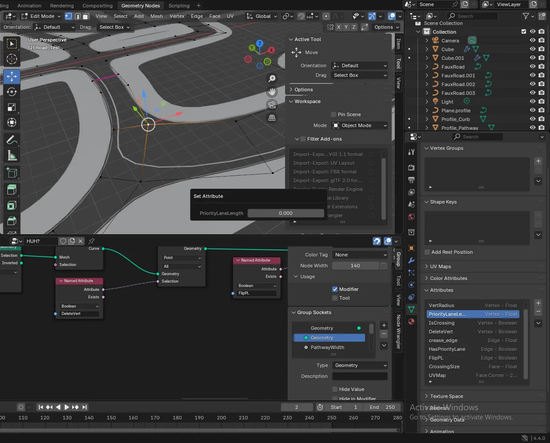Image resolution: width=550 pixels, height=443 pixels.
Task: Enable Tool usage checkbox
Action: point(335,298)
